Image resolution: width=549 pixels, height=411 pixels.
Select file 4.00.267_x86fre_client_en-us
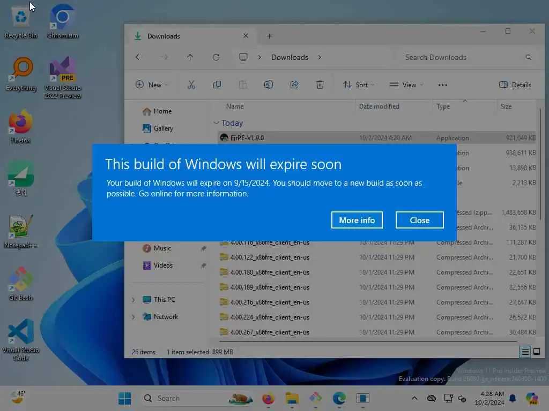point(377,332)
